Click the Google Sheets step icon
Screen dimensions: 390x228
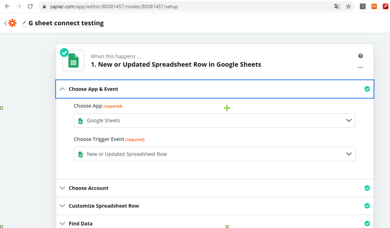click(74, 61)
